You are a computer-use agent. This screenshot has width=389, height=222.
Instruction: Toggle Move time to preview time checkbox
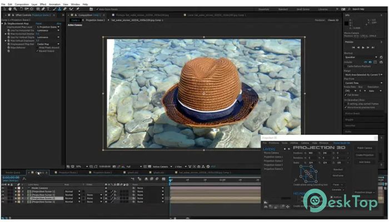346,108
